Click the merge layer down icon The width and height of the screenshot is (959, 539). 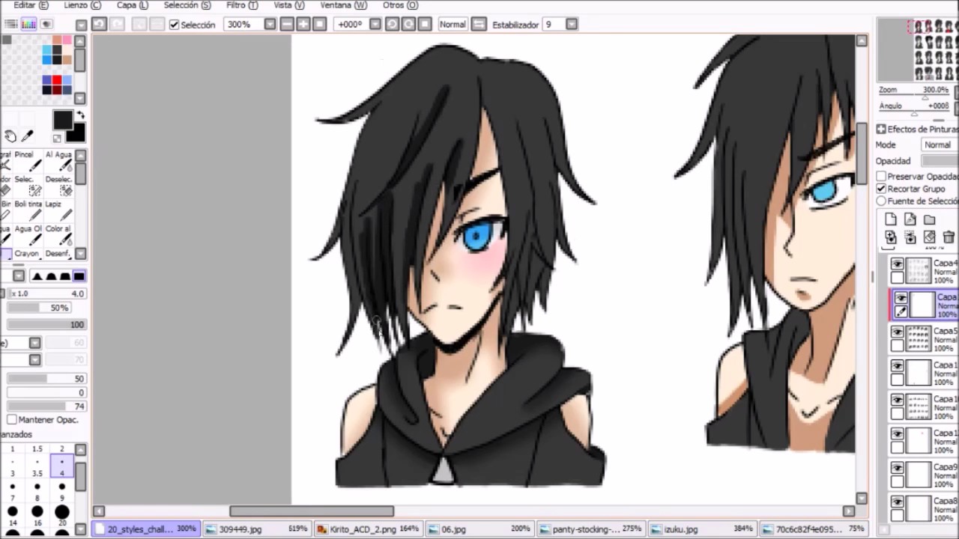pos(910,237)
